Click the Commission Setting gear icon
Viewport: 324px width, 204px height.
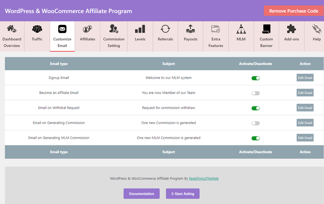[114, 29]
